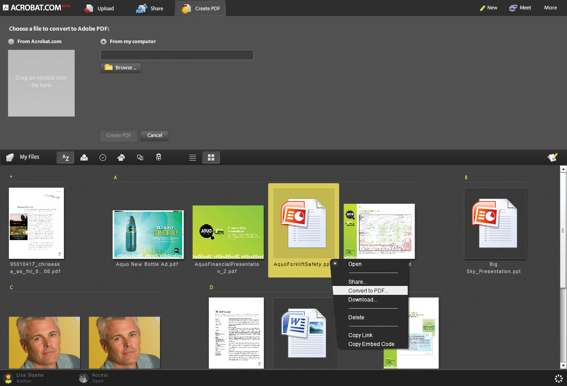Click Big Sky_Presentation.ppt file name
Viewport: 567px width, 386px height.
pyautogui.click(x=493, y=268)
